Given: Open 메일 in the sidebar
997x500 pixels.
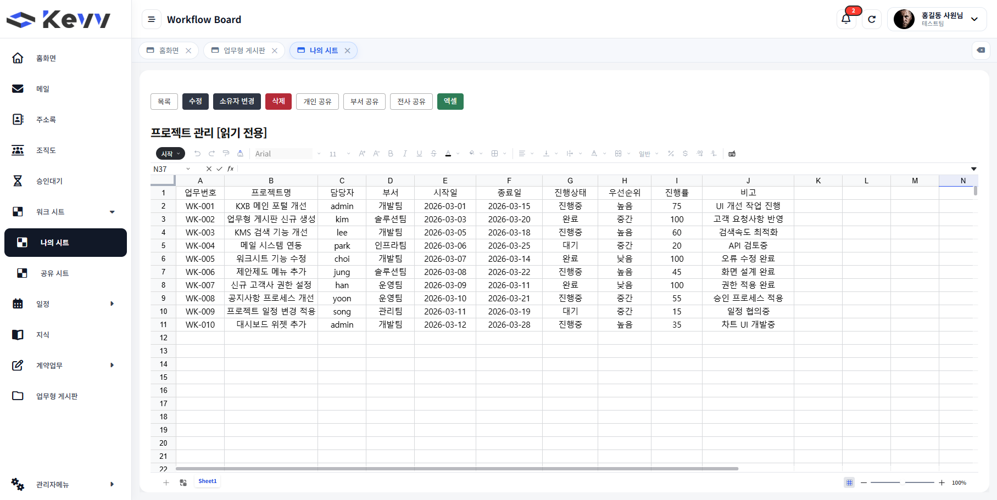Looking at the screenshot, I should (43, 89).
